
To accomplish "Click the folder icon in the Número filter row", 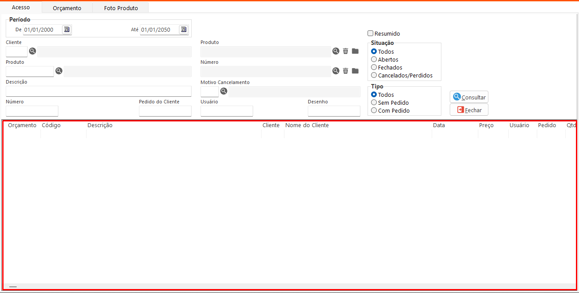I will 355,71.
